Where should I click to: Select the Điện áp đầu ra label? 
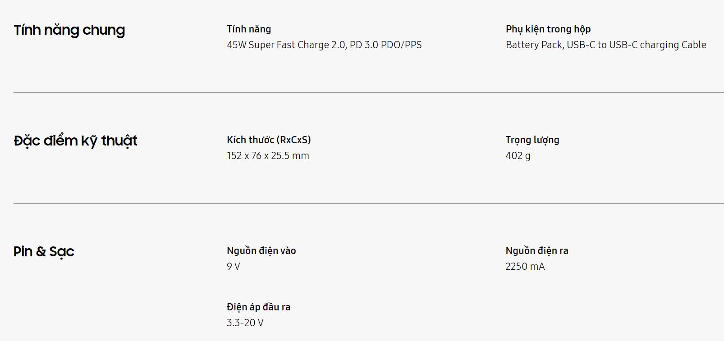click(258, 307)
